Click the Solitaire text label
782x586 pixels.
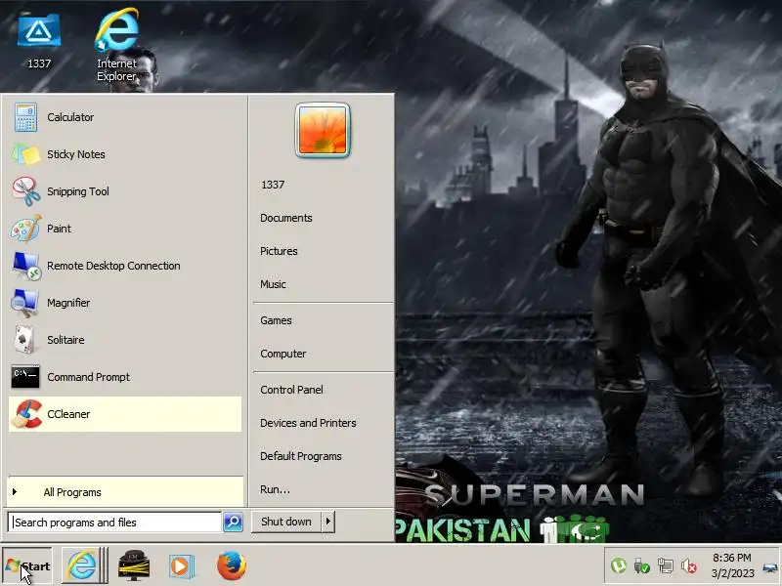[x=65, y=340]
